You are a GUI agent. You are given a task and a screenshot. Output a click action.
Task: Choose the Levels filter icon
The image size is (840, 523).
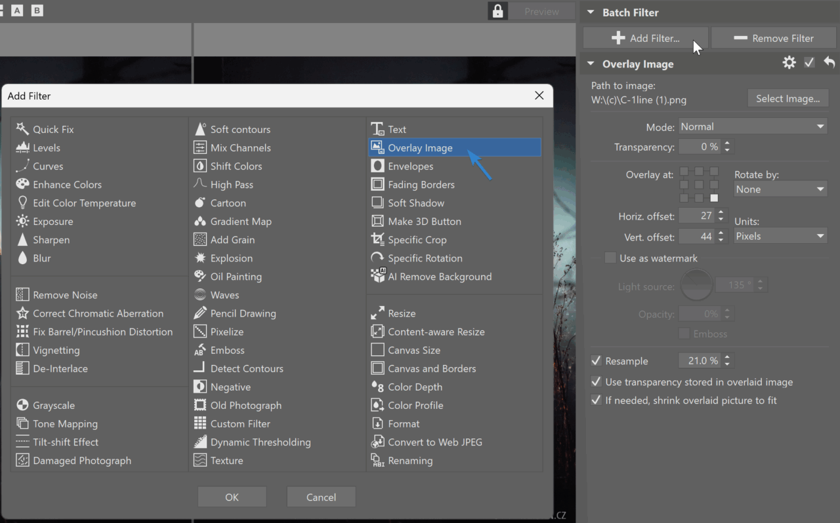point(22,147)
